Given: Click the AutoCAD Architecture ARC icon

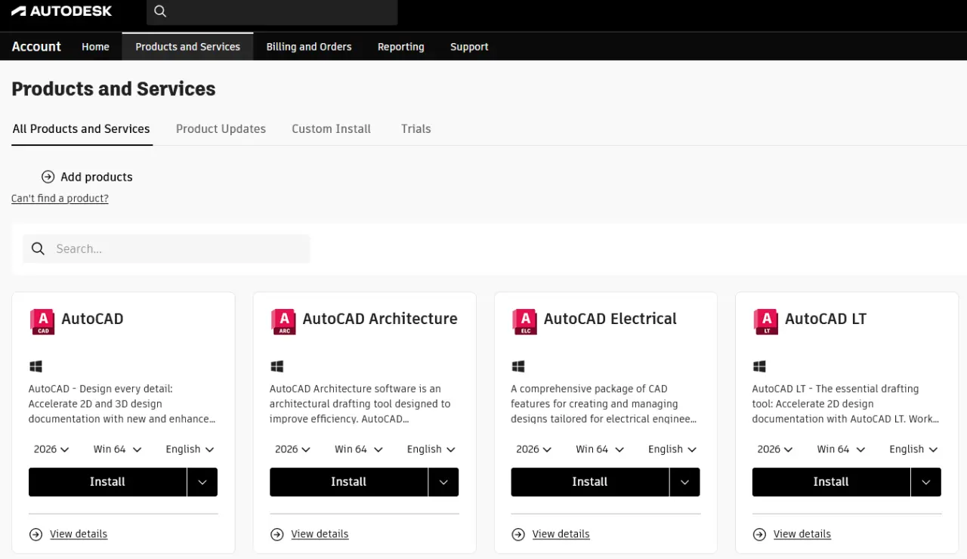Looking at the screenshot, I should (283, 321).
